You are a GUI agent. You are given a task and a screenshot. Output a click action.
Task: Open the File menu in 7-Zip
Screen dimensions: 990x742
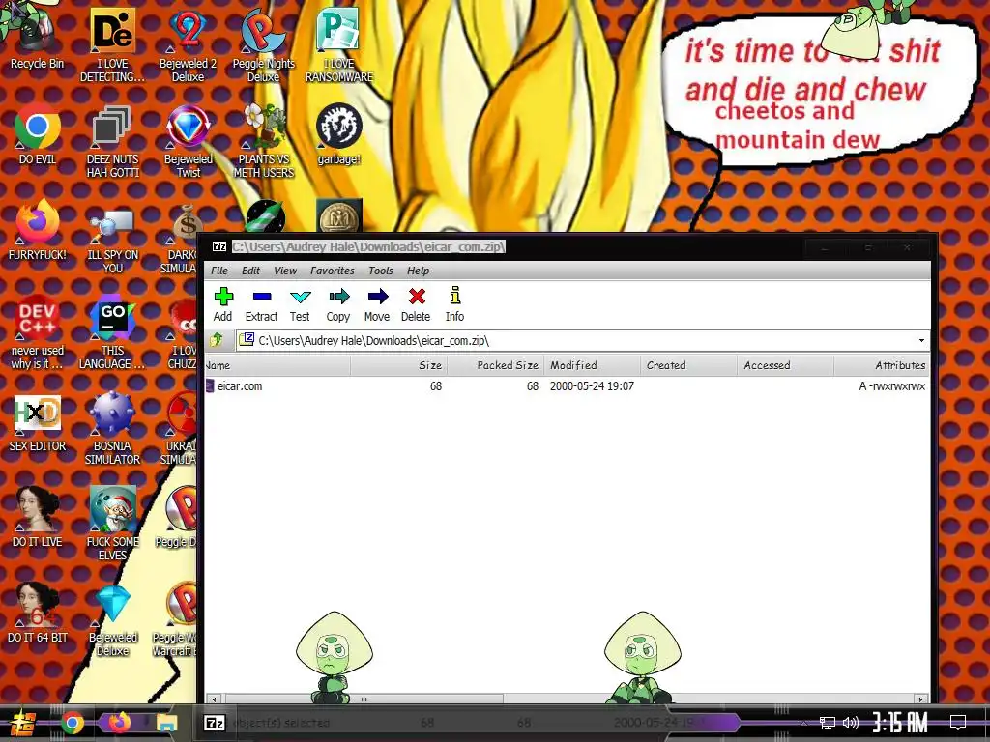pyautogui.click(x=219, y=271)
